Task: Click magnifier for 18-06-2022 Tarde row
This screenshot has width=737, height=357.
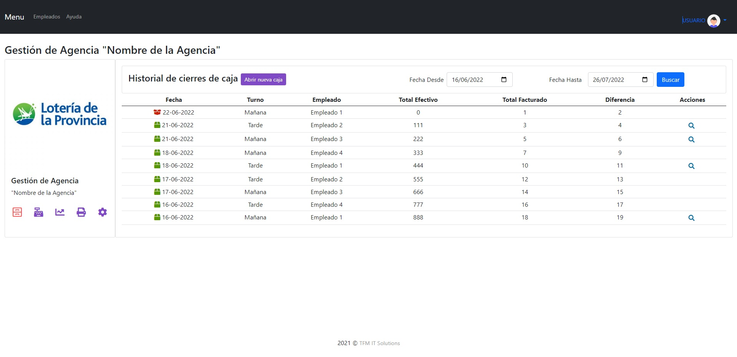Action: (691, 166)
